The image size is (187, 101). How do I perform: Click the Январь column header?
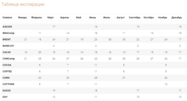pos(22,18)
